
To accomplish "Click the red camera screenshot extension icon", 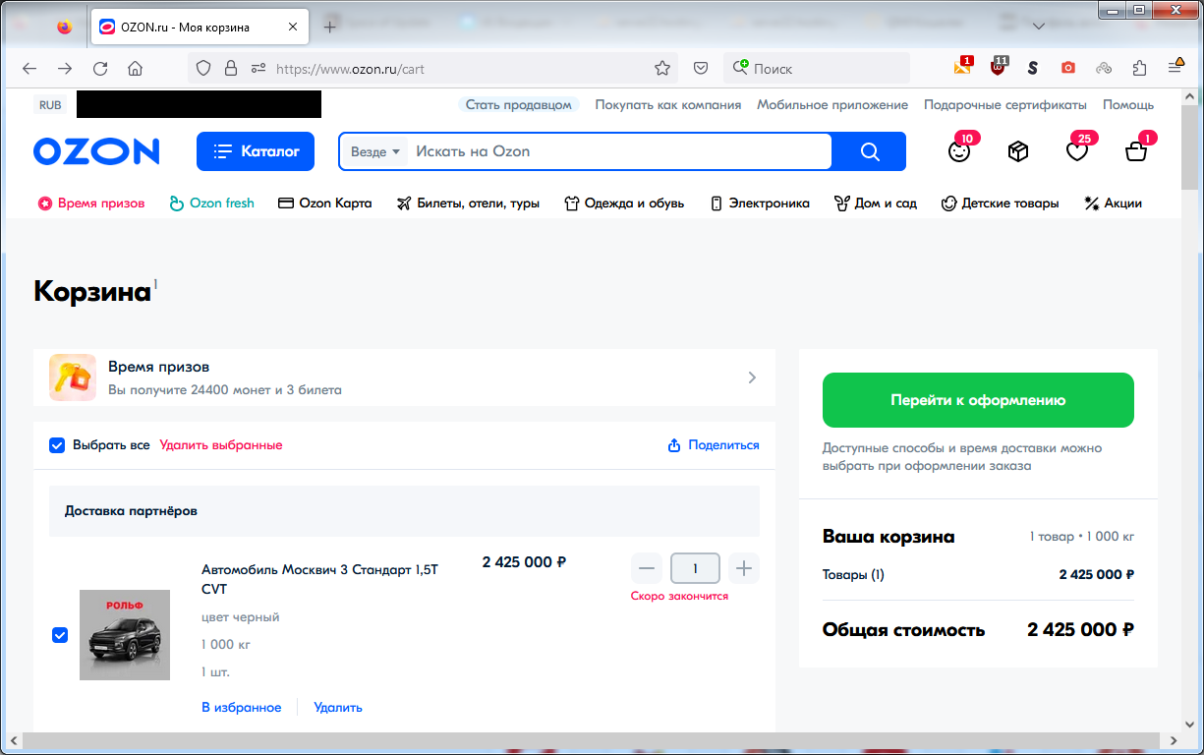I will point(1068,69).
